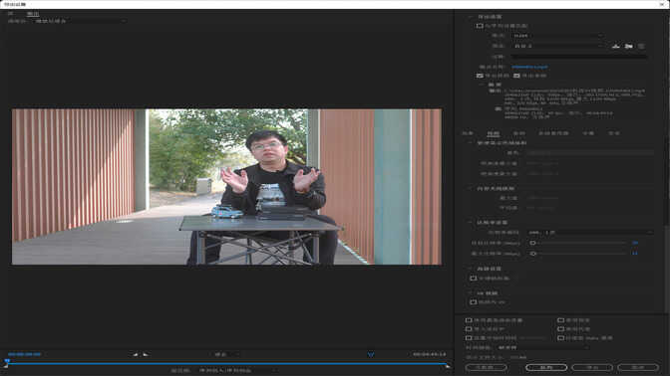Collapse the mastering display color volume section

(x=471, y=143)
